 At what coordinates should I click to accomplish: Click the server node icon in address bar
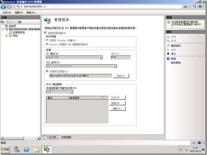18,7
